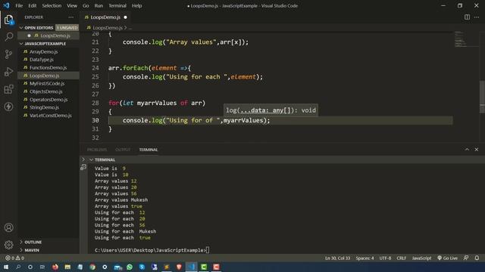The width and height of the screenshot is (485, 272).
Task: Open the Source Control view
Action: pos(8,54)
